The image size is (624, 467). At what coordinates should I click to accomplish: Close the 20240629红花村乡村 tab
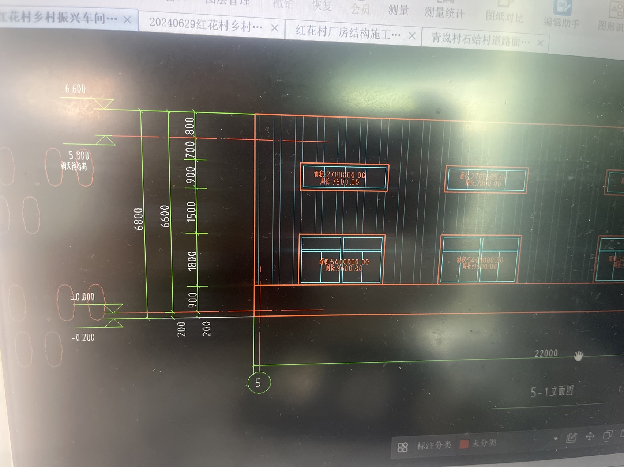(275, 28)
